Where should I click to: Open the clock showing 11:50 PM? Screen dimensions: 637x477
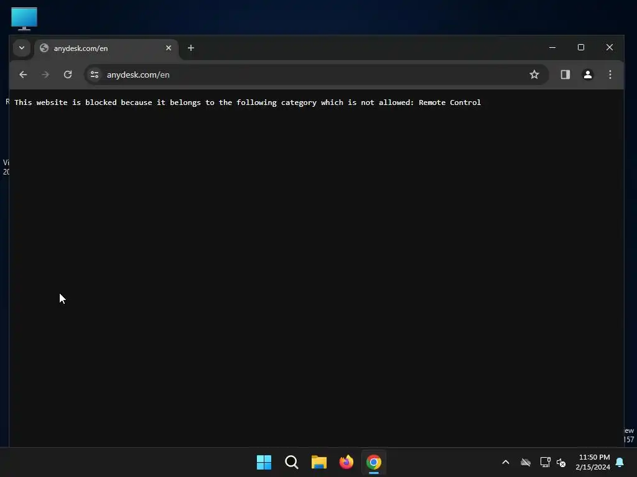[x=593, y=462]
